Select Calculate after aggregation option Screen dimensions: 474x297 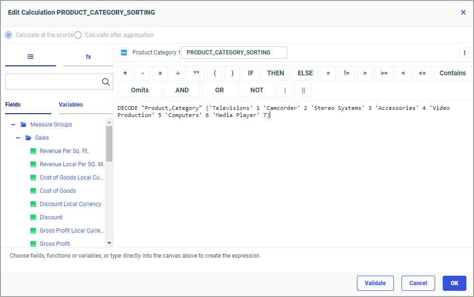tap(78, 35)
